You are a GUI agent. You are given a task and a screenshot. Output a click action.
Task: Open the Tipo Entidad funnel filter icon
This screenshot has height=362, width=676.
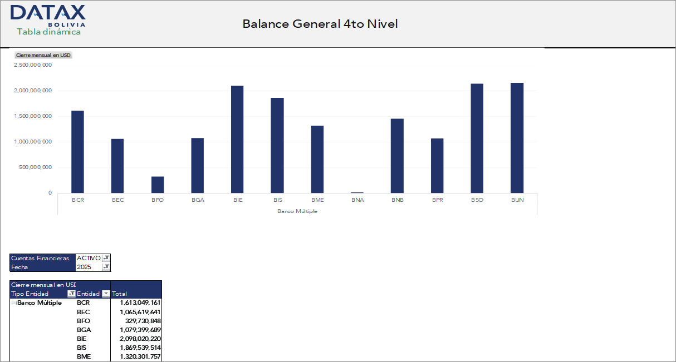(x=71, y=293)
